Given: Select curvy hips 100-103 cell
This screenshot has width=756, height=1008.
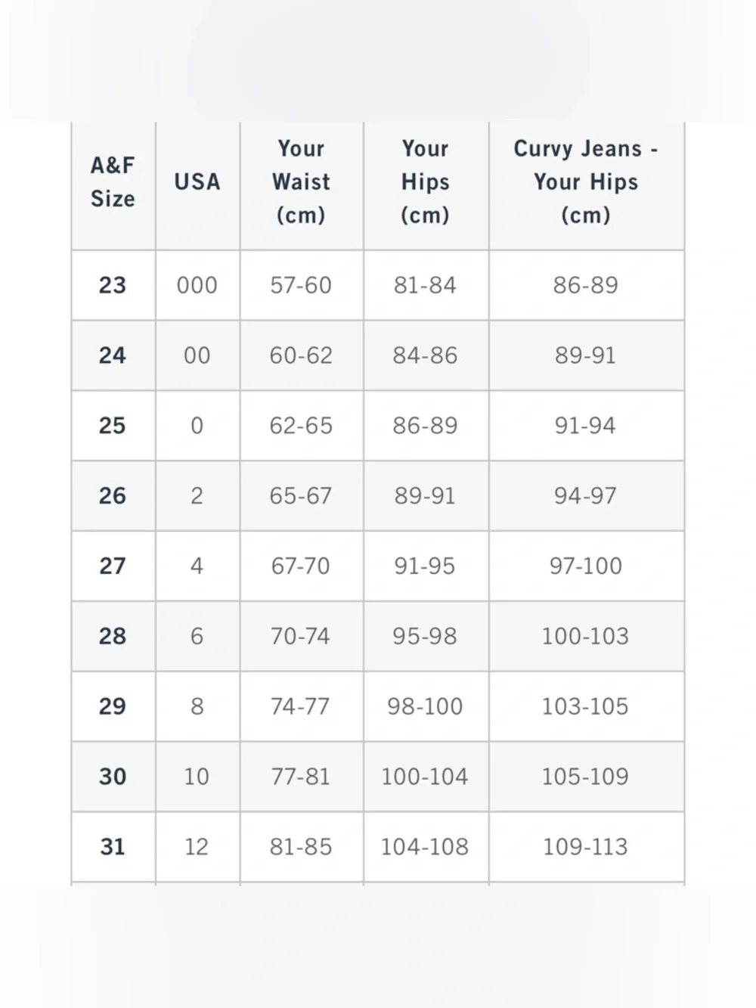Looking at the screenshot, I should (586, 636).
